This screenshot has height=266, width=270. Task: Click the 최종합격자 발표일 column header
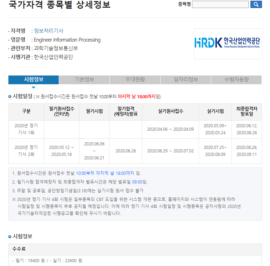247,112
